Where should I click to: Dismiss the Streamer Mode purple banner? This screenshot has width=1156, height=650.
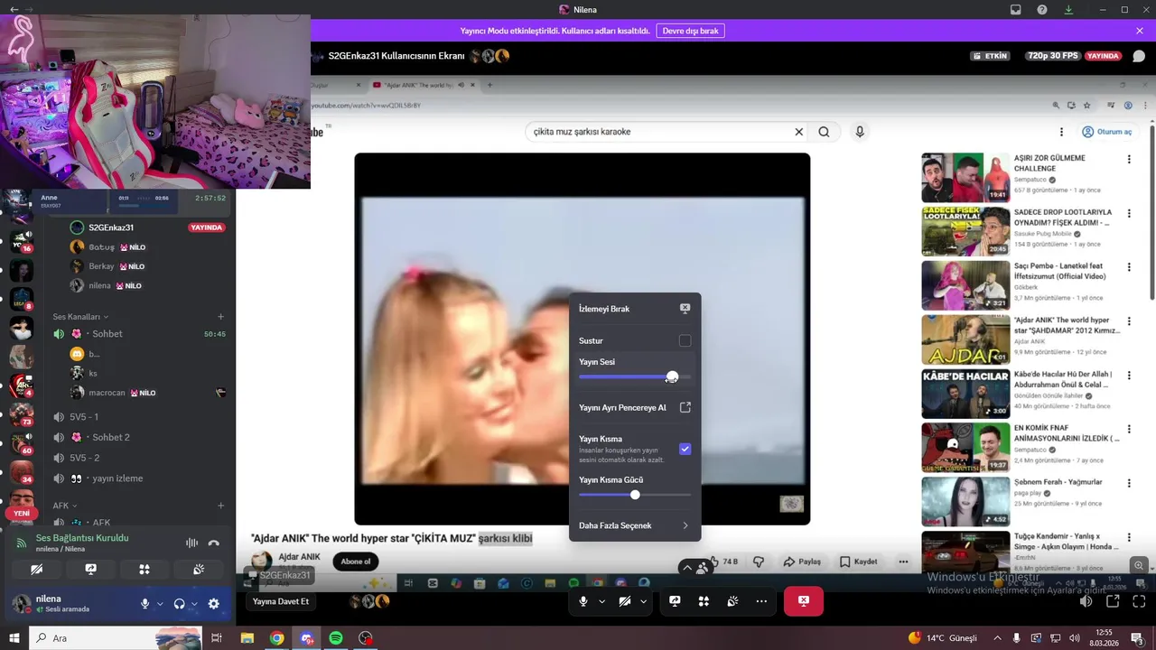(1140, 31)
